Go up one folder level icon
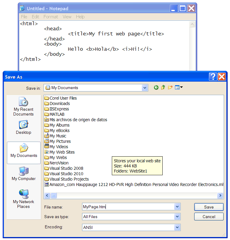Viewport: 230px width, 240px height. tap(163, 87)
